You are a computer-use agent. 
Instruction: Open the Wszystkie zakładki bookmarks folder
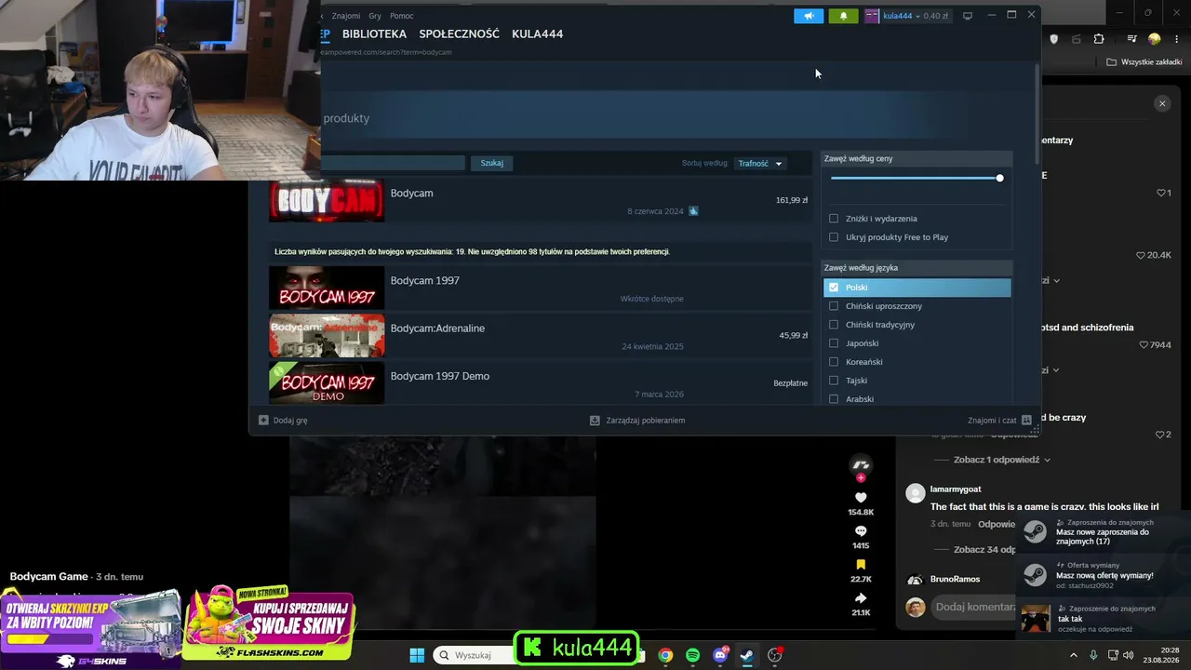click(1144, 62)
